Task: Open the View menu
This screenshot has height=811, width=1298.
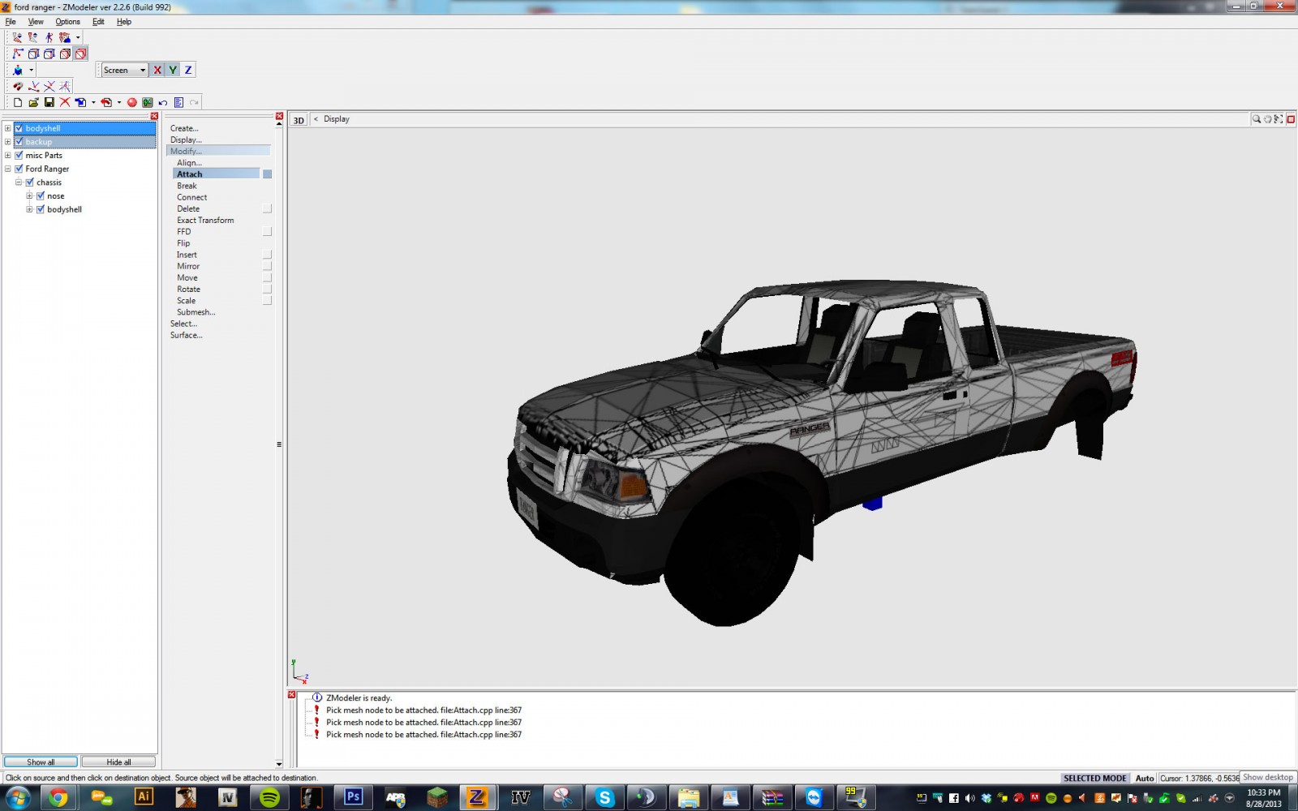Action: (36, 22)
